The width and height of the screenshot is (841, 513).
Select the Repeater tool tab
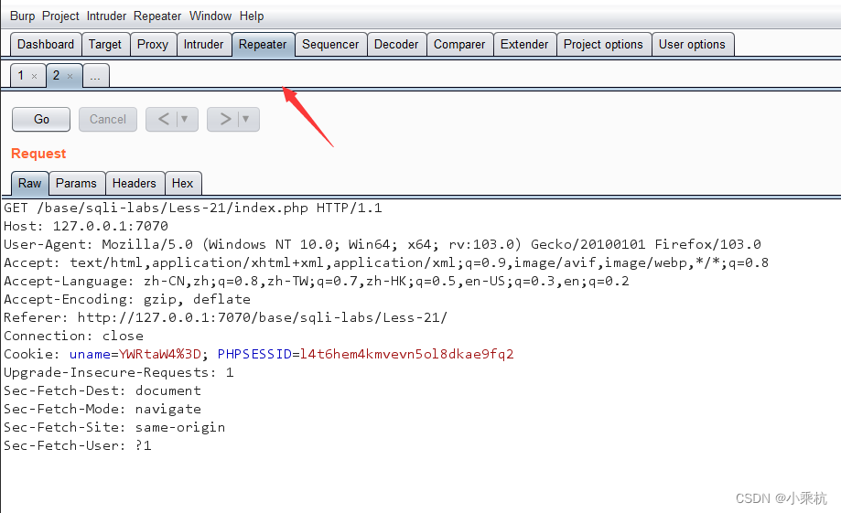click(x=263, y=45)
